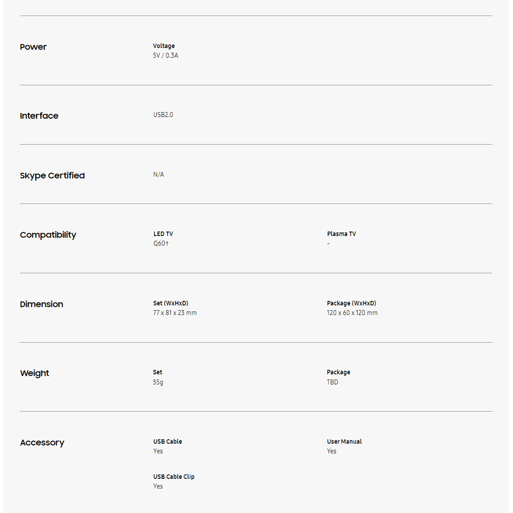Select the 77 x 81 x 23 mm value
This screenshot has height=513, width=513.
(x=175, y=313)
